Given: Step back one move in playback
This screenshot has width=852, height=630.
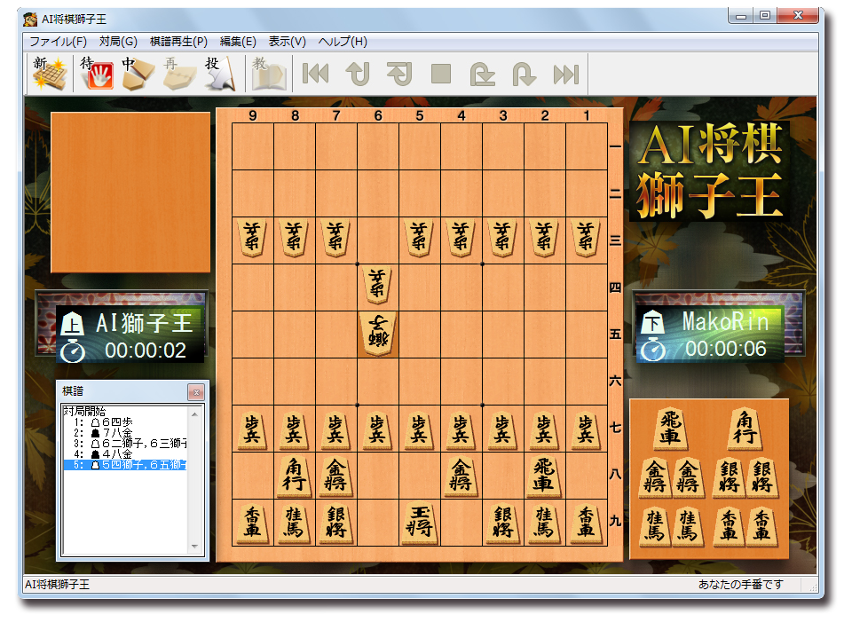Looking at the screenshot, I should click(x=399, y=74).
